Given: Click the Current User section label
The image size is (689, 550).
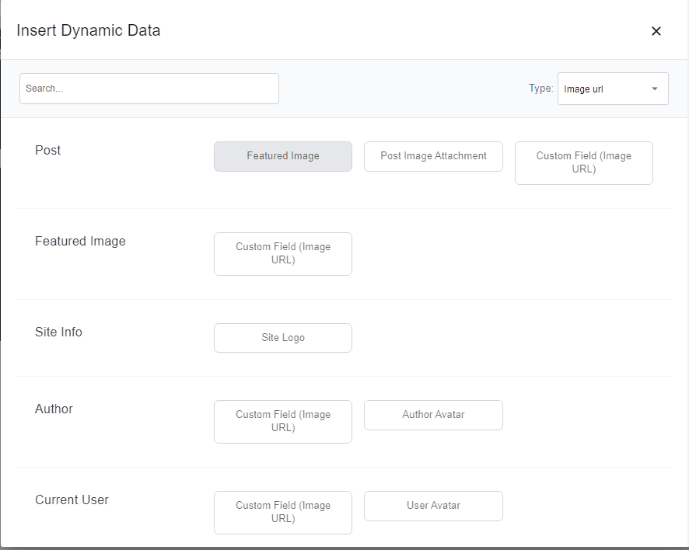Looking at the screenshot, I should pos(72,500).
